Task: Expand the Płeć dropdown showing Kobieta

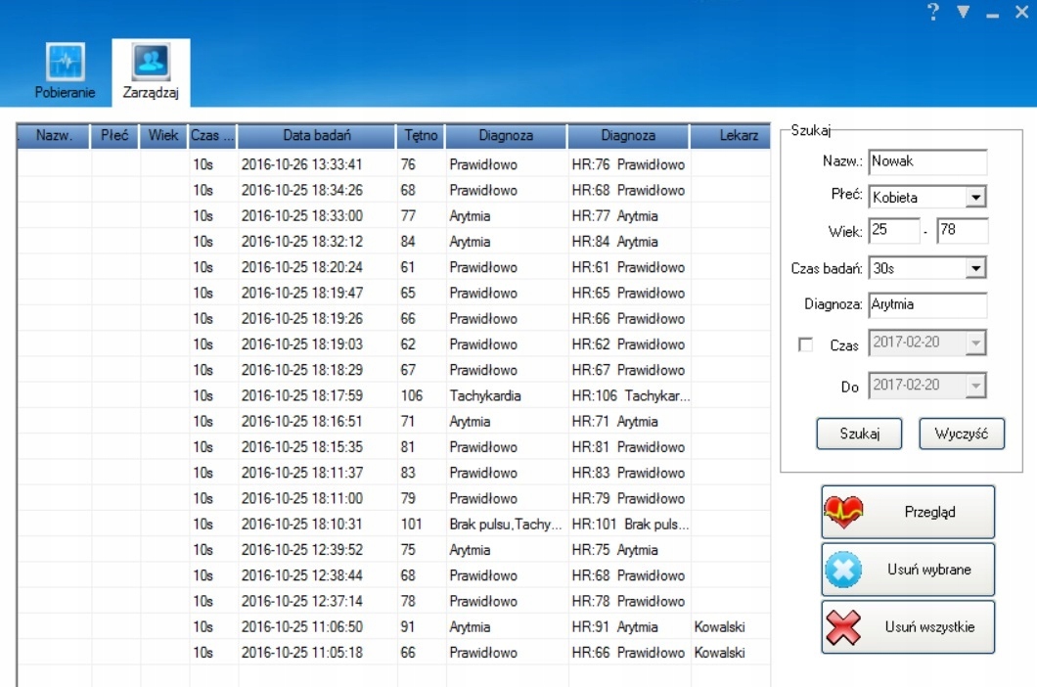Action: (975, 198)
